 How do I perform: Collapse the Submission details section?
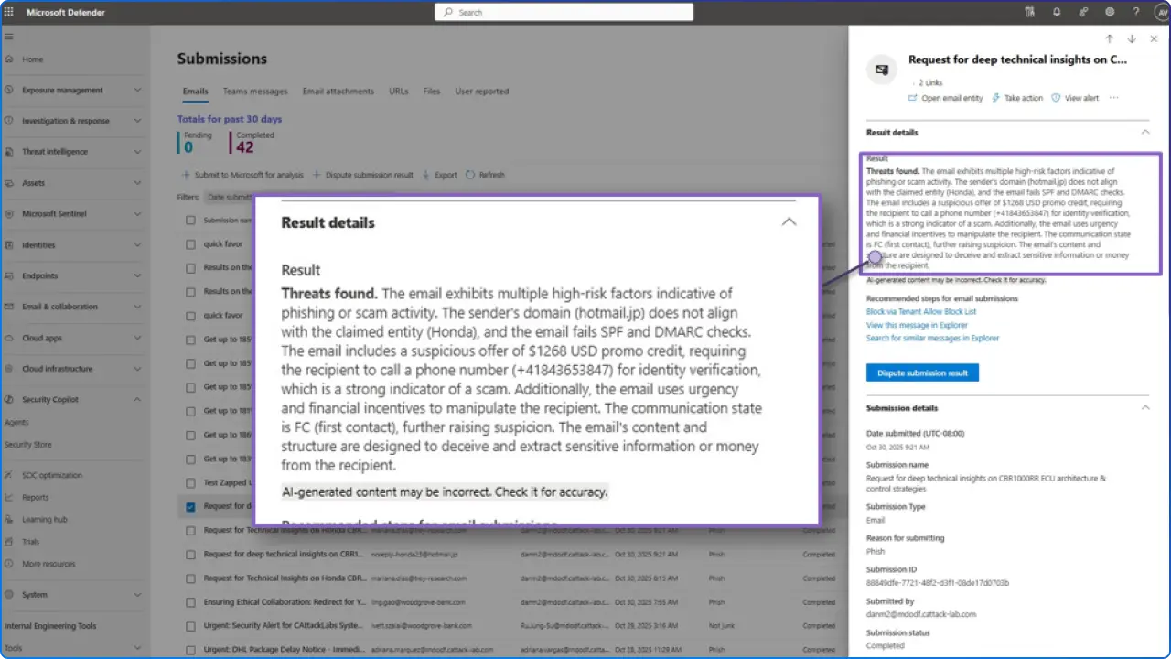pyautogui.click(x=1145, y=407)
